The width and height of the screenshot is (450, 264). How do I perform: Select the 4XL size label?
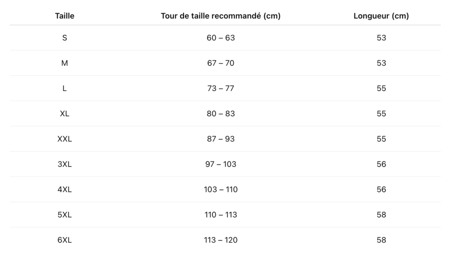point(65,189)
